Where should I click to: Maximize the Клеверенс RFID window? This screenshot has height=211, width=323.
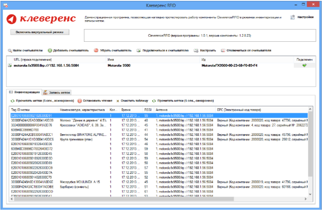click(303, 5)
